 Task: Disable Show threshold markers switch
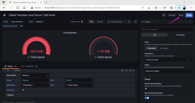[x=147, y=98]
